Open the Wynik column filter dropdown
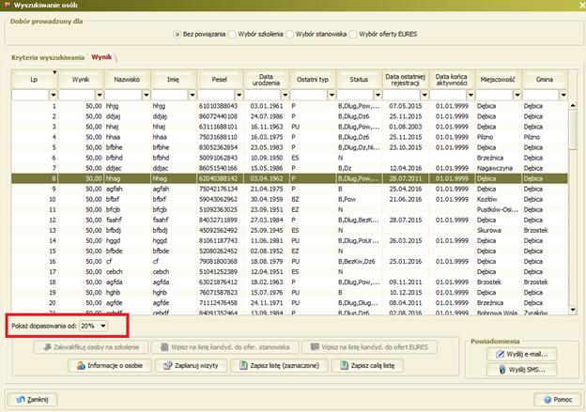586x412 pixels. point(100,95)
